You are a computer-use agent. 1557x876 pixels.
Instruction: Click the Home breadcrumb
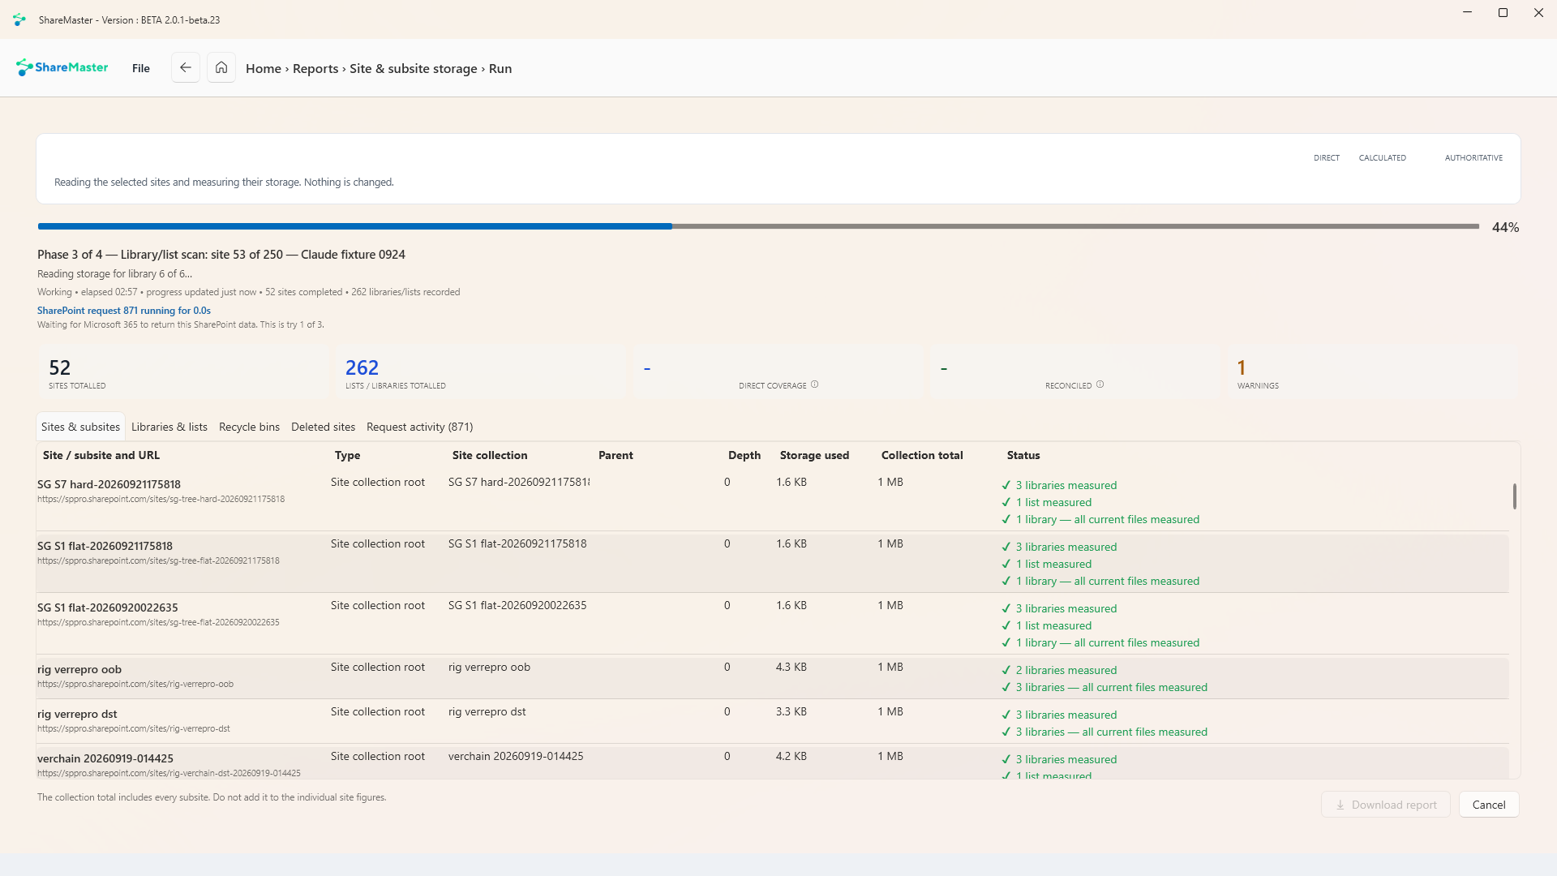click(264, 69)
